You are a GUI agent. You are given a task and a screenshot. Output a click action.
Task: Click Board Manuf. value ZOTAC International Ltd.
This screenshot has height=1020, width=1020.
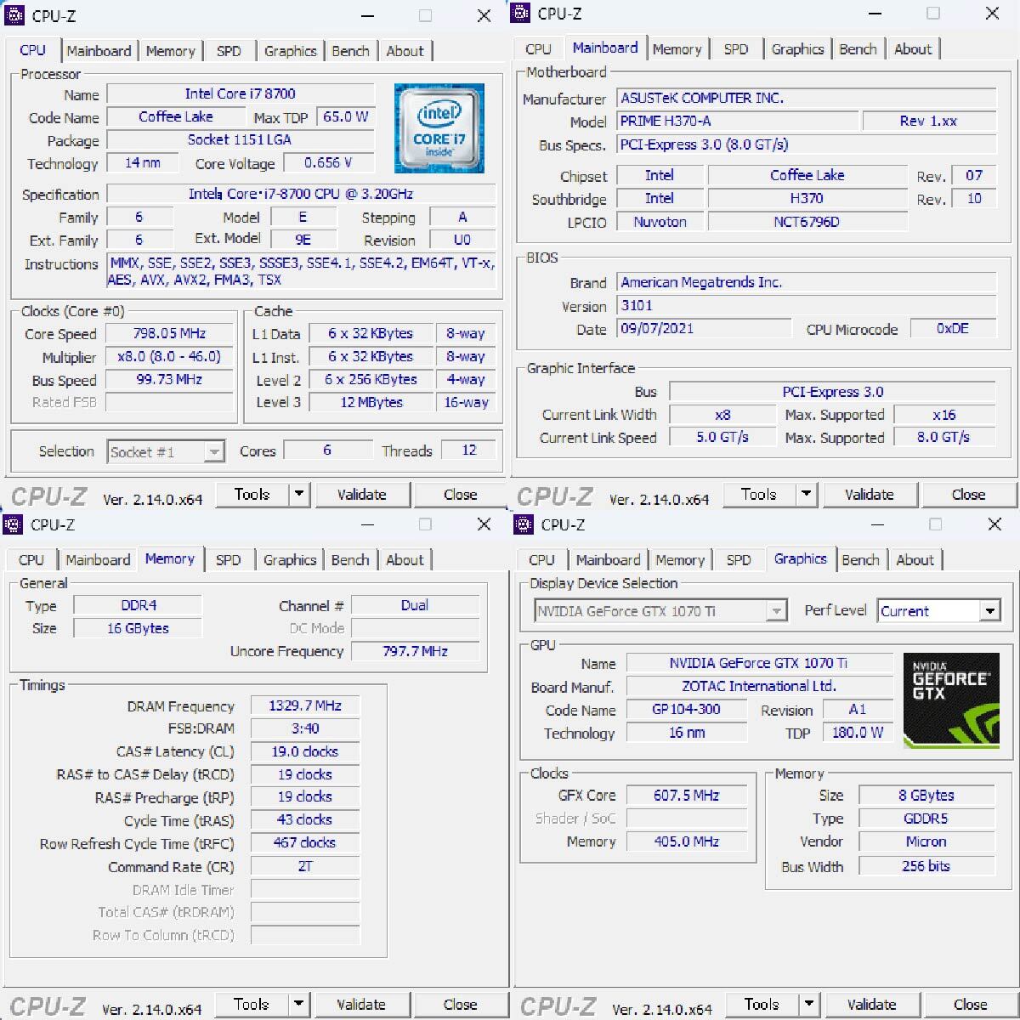pos(759,686)
